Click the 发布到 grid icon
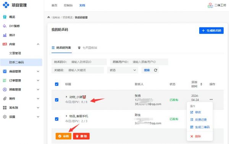 click(x=5, y=107)
